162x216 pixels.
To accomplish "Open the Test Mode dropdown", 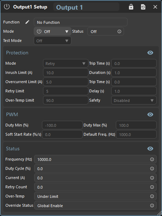I will 53,40.
